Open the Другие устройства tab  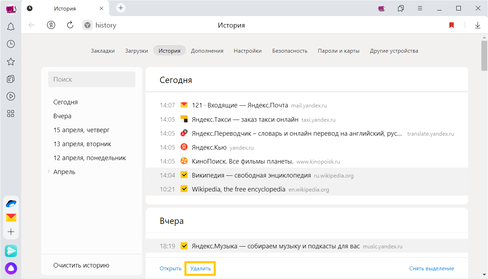coord(394,51)
